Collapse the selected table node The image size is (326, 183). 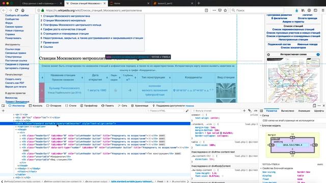point(14,124)
